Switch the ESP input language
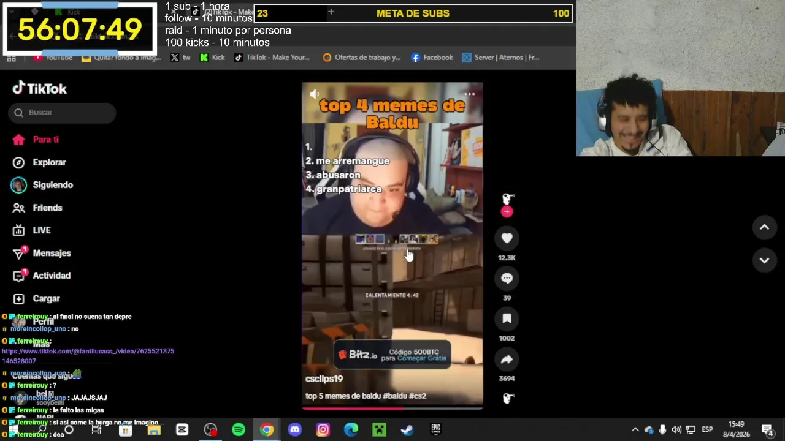The image size is (785, 441). [707, 430]
